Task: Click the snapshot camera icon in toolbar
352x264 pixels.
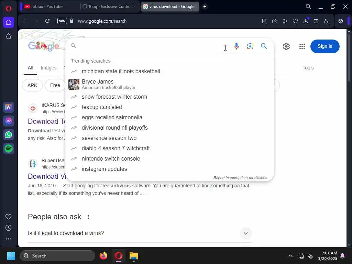Action: pos(275,21)
